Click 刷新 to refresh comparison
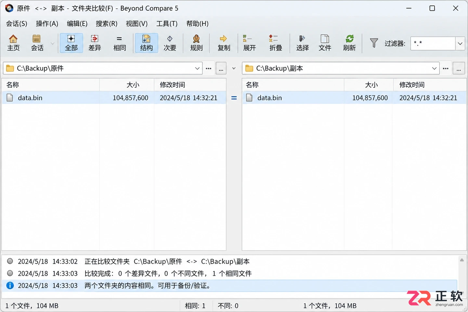This screenshot has width=468, height=312. (x=349, y=43)
